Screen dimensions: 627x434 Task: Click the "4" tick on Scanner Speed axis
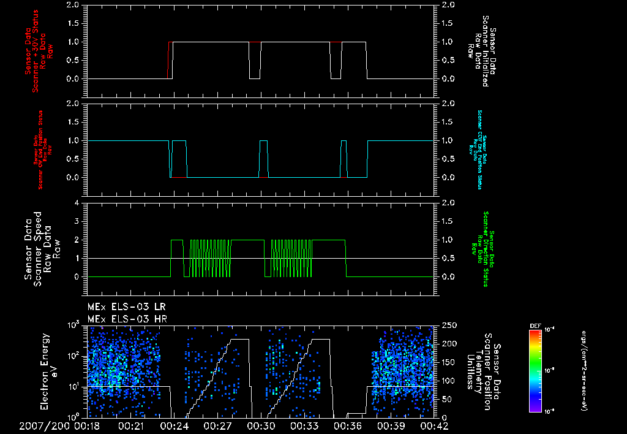tap(77, 203)
